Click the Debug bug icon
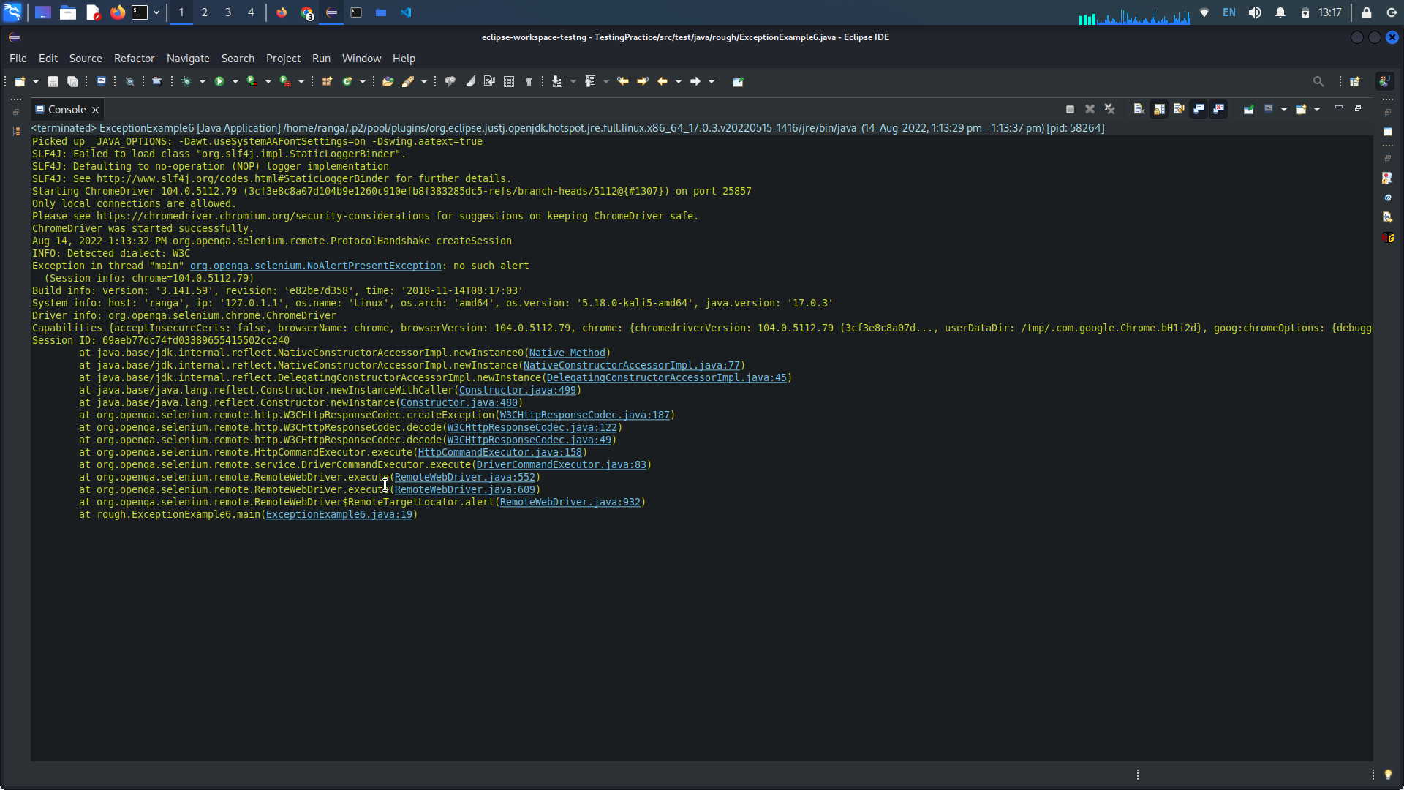 click(x=186, y=81)
